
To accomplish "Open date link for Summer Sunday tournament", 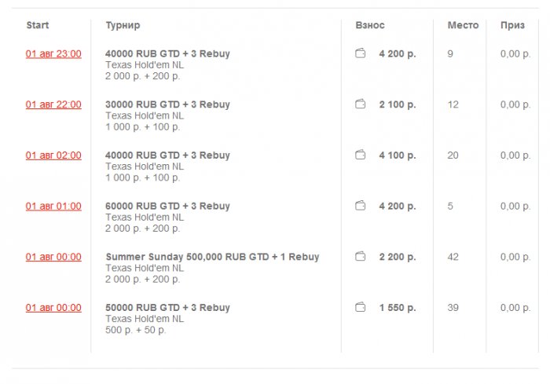I will (53, 257).
